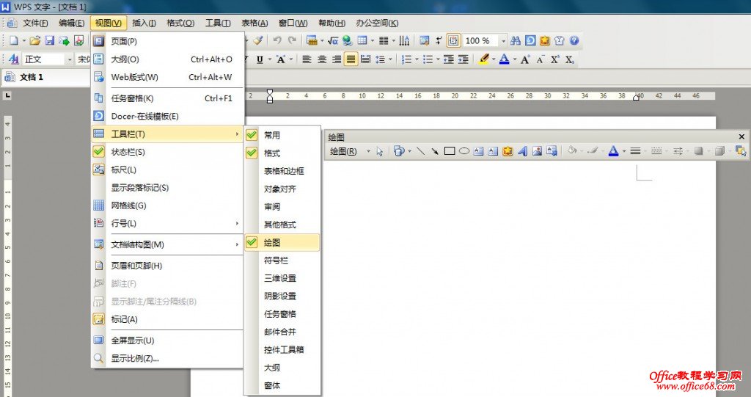The image size is (751, 397).
Task: Apply Justify alignment from formatting toolbar
Action: (351, 59)
